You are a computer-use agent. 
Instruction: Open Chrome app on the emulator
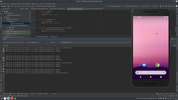157,65
